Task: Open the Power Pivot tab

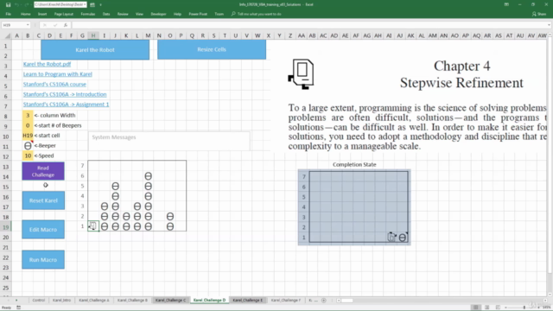Action: pyautogui.click(x=198, y=14)
